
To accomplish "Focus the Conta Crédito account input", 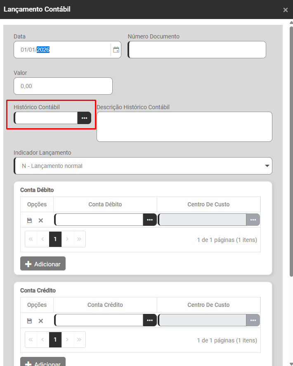I will click(99, 320).
